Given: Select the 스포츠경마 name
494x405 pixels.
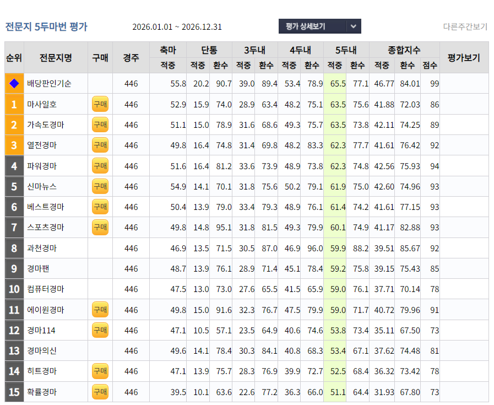Looking at the screenshot, I should [x=46, y=228].
